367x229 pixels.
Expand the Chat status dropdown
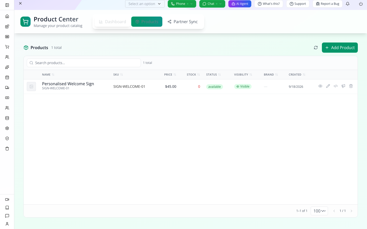(212, 4)
